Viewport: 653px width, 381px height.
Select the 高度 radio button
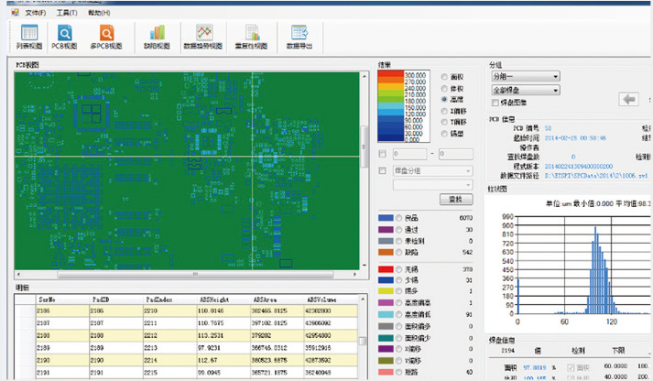(x=445, y=99)
